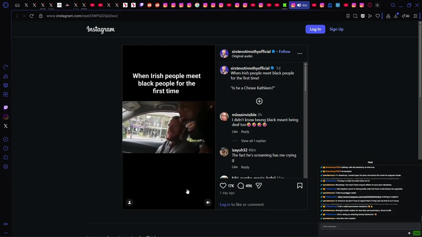Open Instagram in the Opera sidebar
This screenshot has width=422, height=237.
coord(6,117)
